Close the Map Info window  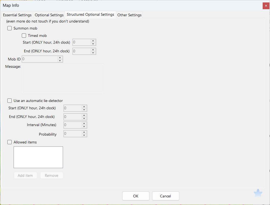266,6
